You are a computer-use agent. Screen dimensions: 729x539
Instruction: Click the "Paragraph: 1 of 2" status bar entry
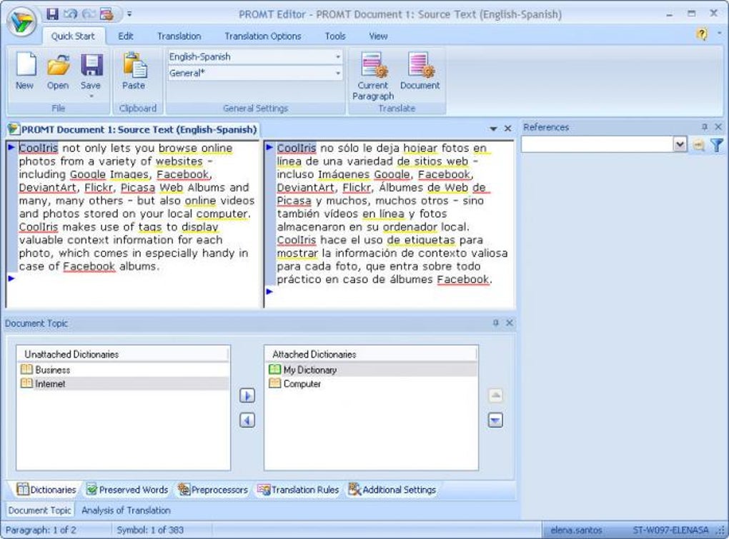click(x=41, y=530)
